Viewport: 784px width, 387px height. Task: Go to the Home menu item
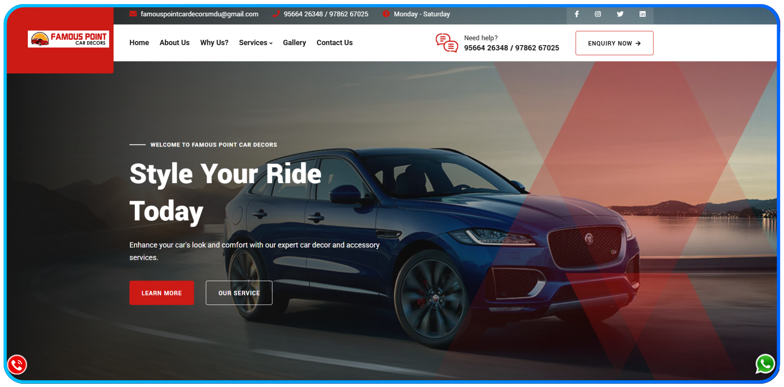tap(139, 43)
